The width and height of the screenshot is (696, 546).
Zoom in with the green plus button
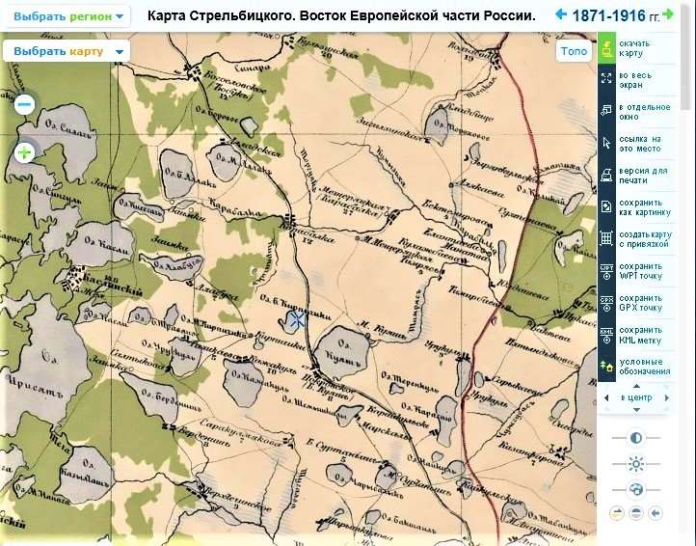click(x=25, y=151)
